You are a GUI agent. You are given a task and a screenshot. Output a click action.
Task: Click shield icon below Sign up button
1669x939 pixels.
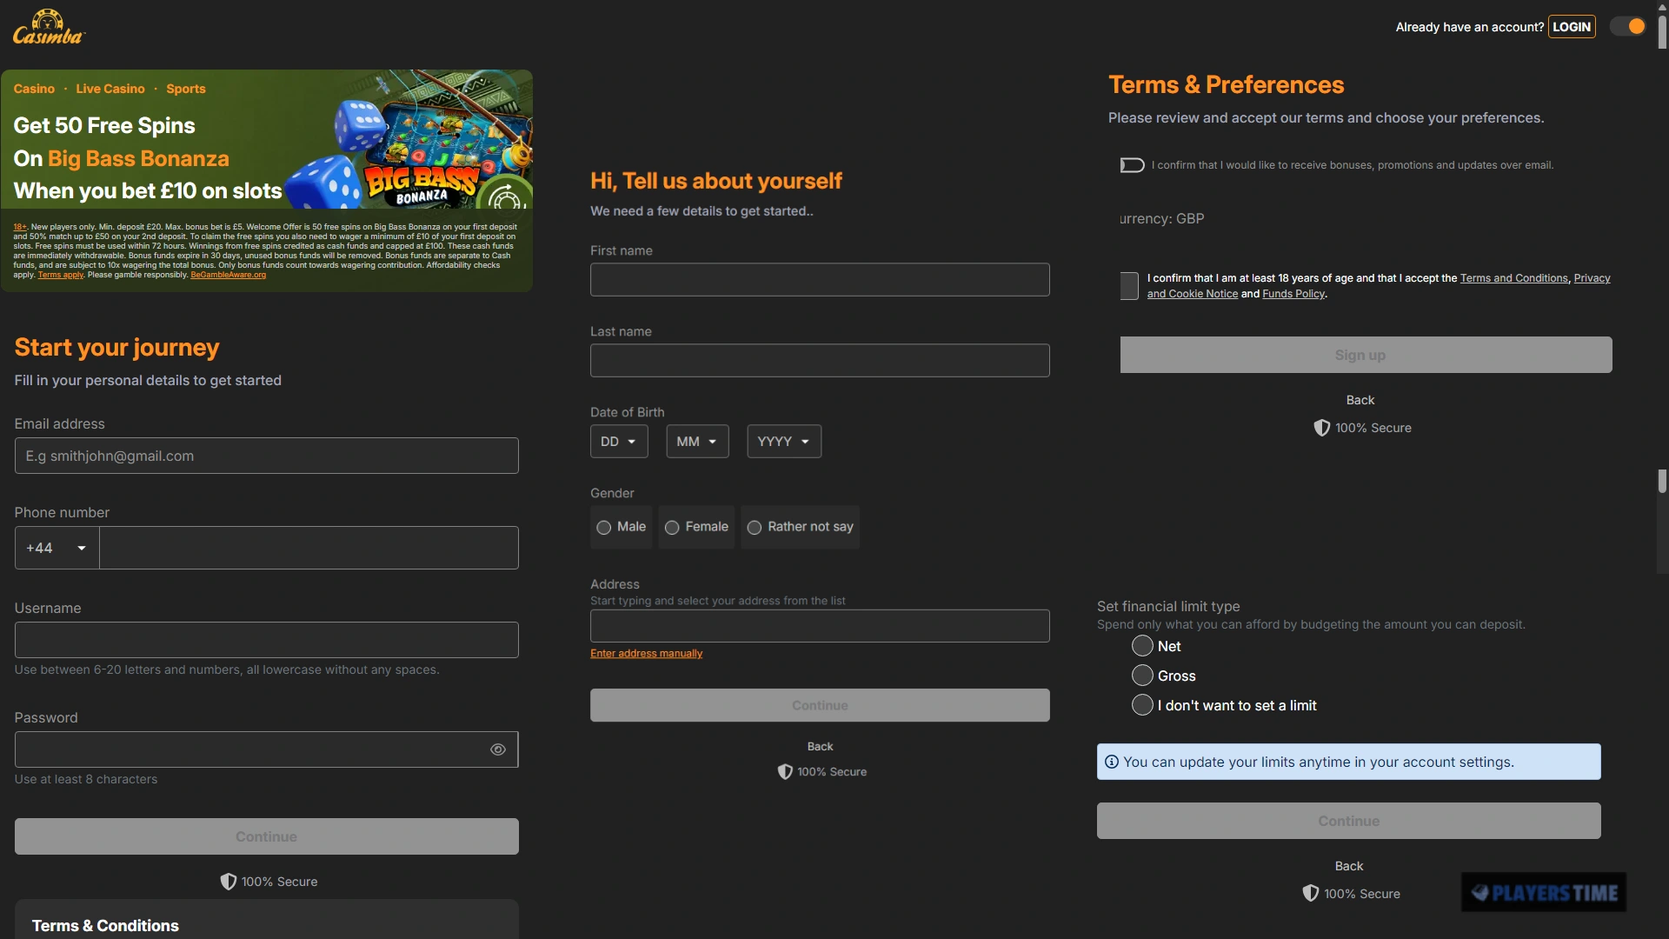click(x=1322, y=428)
